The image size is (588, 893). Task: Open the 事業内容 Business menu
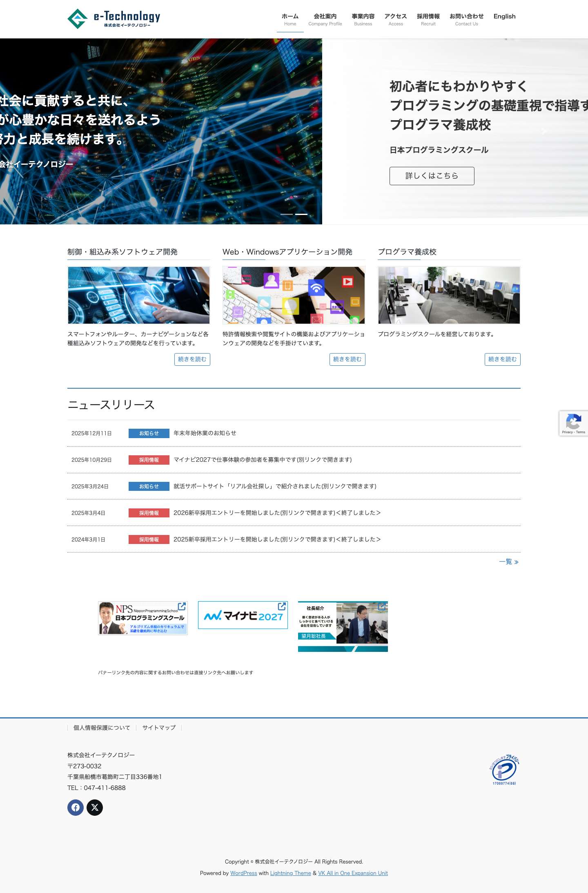click(363, 19)
